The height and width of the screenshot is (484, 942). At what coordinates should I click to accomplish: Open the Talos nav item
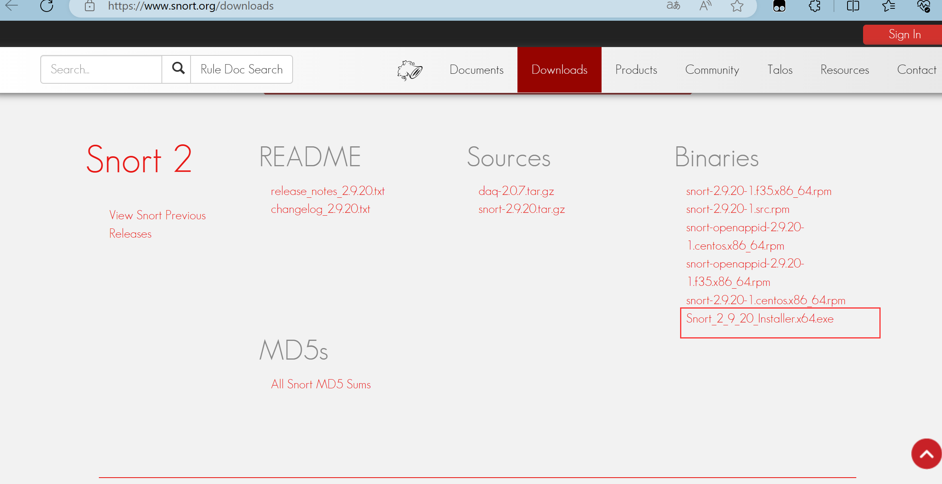[x=780, y=69]
